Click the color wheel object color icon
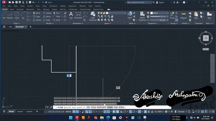 148,13
